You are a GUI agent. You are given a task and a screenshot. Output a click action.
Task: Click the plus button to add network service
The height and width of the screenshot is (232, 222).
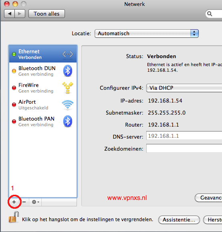click(x=14, y=202)
